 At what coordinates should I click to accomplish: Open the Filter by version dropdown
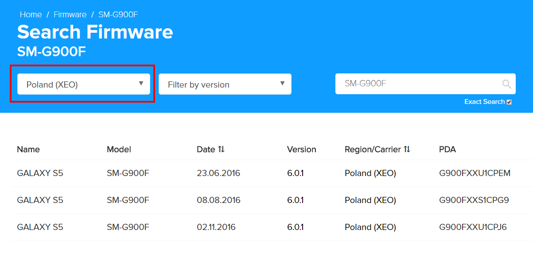pyautogui.click(x=225, y=84)
